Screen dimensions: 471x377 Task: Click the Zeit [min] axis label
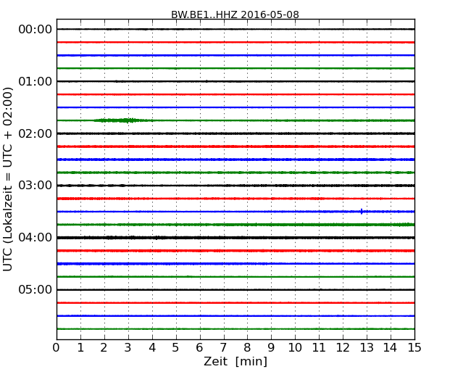[x=236, y=361]
